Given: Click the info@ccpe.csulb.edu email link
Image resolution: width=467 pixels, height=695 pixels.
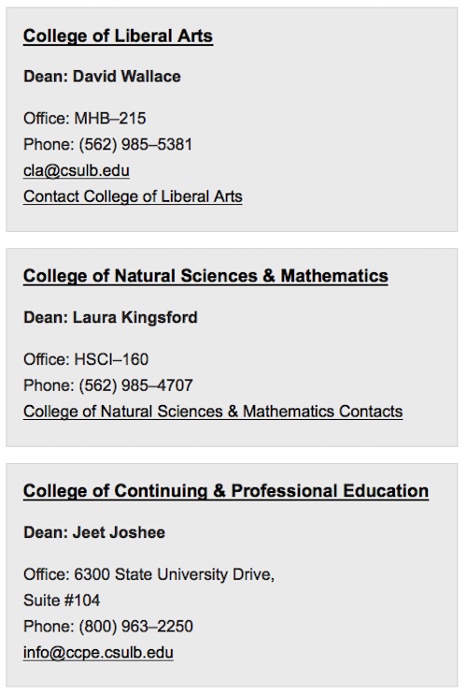Looking at the screenshot, I should tap(98, 653).
